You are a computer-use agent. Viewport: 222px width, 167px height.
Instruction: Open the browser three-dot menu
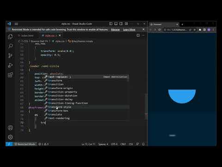tap(213, 30)
